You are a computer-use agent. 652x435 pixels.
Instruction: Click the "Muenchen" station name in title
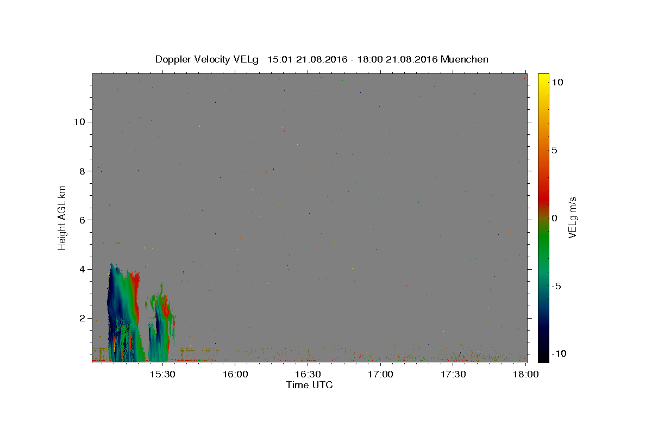[x=465, y=59]
